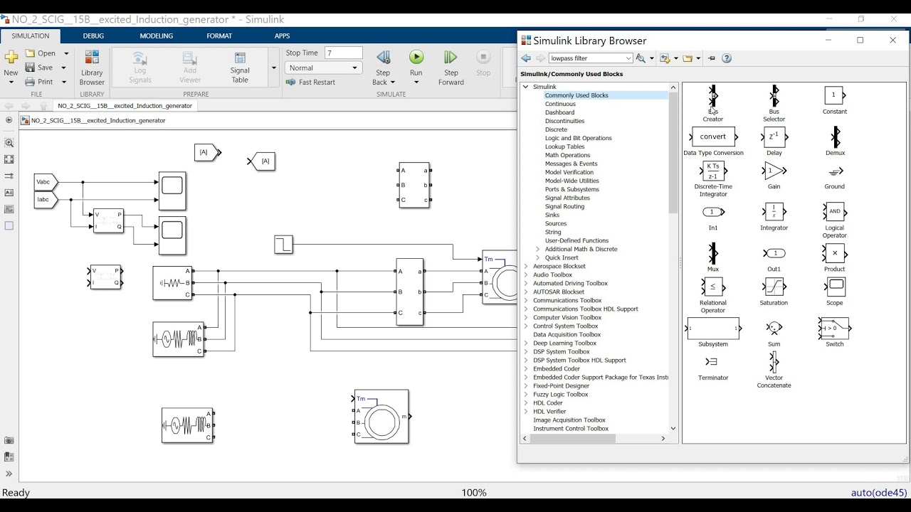911x512 pixels.
Task: Select the Terminator block
Action: [x=712, y=362]
